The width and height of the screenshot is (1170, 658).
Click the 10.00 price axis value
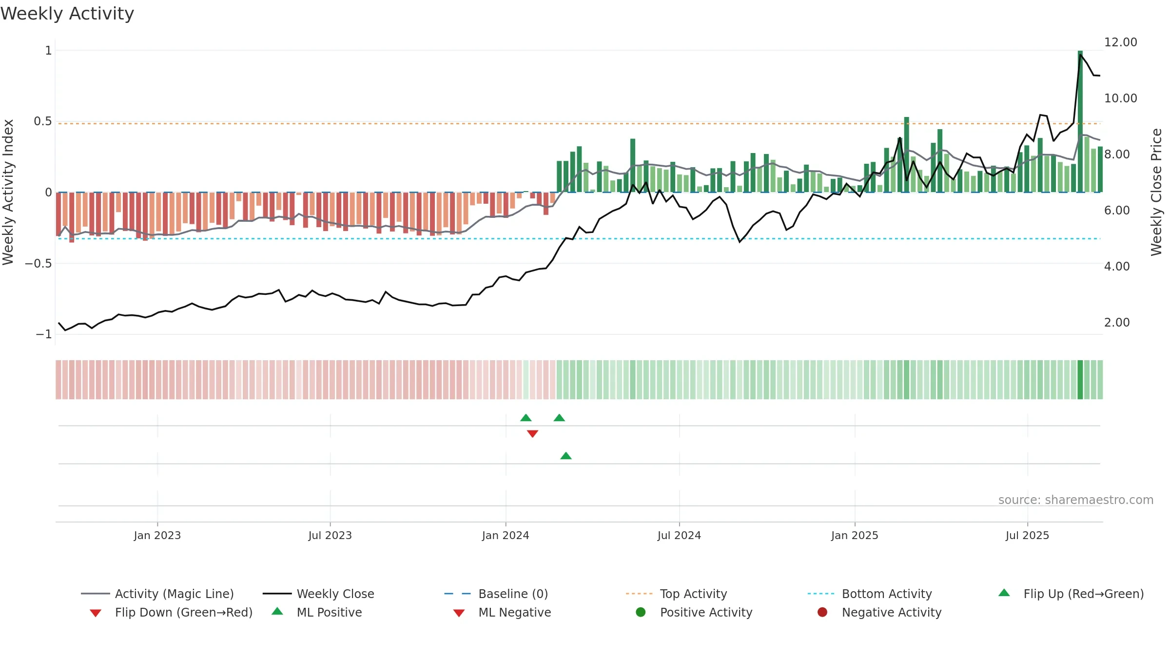click(1120, 98)
